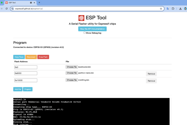
Task: View site information icon in address bar
Action: [x=12, y=8]
